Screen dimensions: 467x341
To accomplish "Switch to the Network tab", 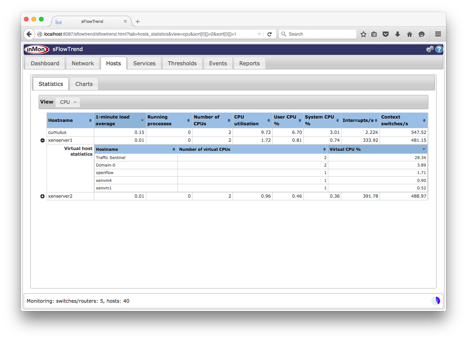I will [x=83, y=63].
